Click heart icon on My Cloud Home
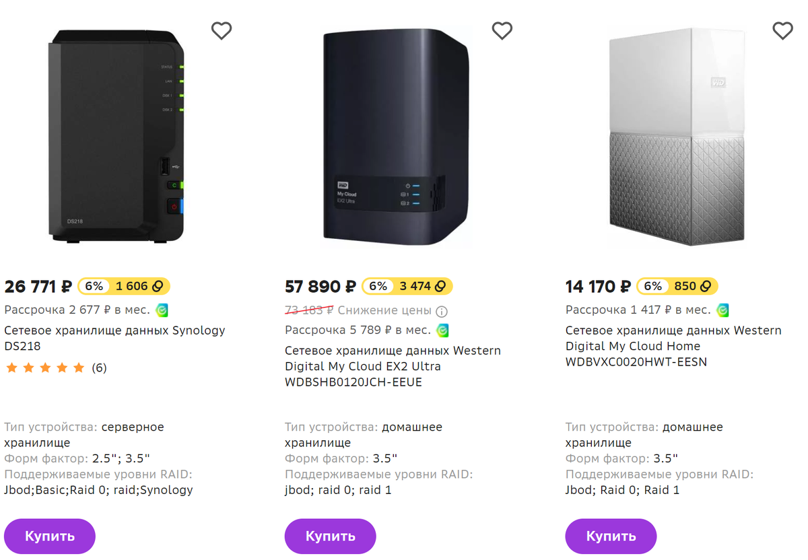The image size is (808, 560). pyautogui.click(x=782, y=30)
